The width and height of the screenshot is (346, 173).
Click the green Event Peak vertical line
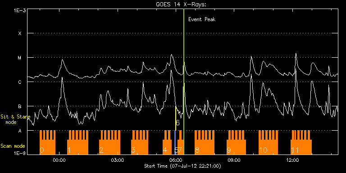tap(184, 82)
